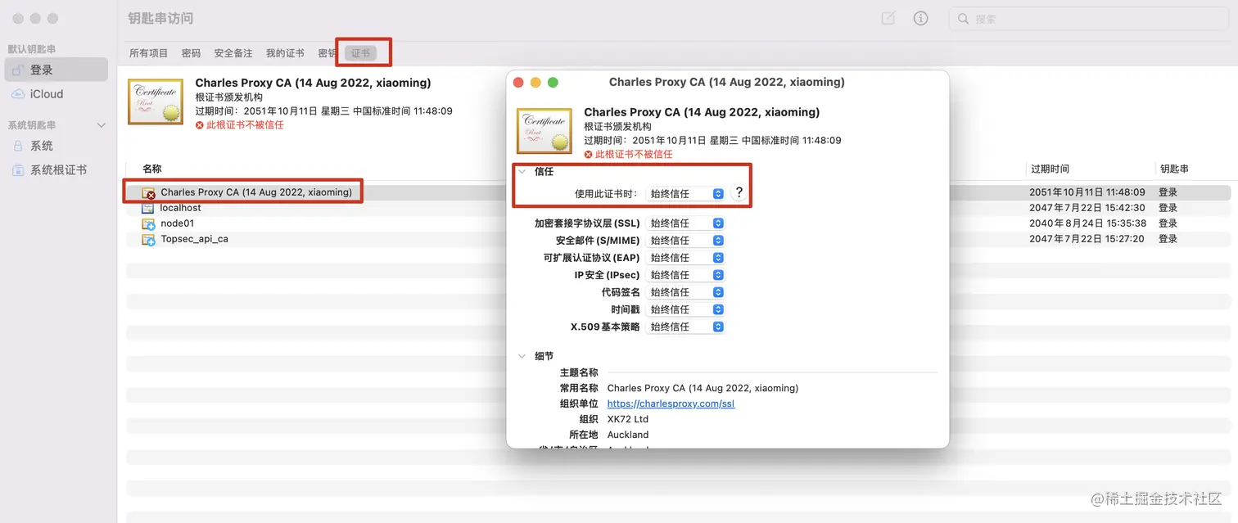Zoom the certificate detail window
The height and width of the screenshot is (523, 1238).
tap(553, 83)
